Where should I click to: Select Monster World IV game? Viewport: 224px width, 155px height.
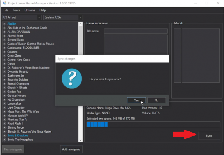click(x=18, y=116)
